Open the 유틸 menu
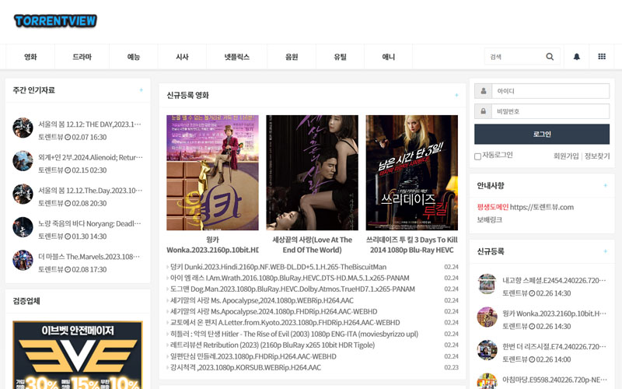Image resolution: width=622 pixels, height=389 pixels. 340,57
